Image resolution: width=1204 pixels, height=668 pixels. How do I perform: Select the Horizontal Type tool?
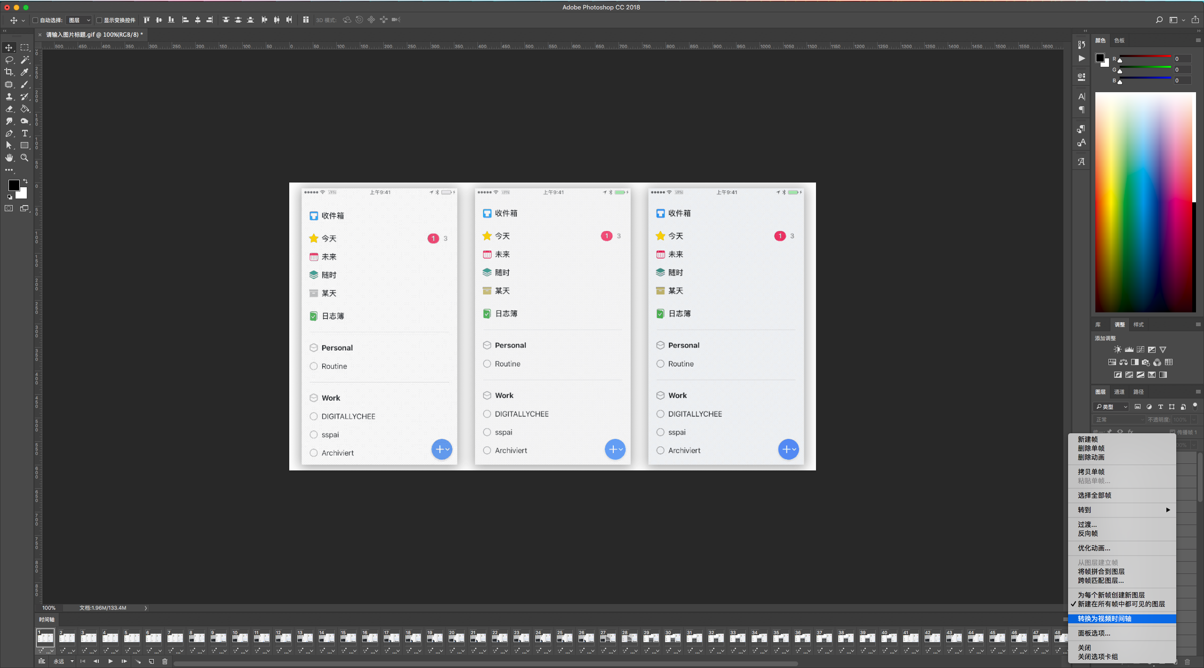24,133
